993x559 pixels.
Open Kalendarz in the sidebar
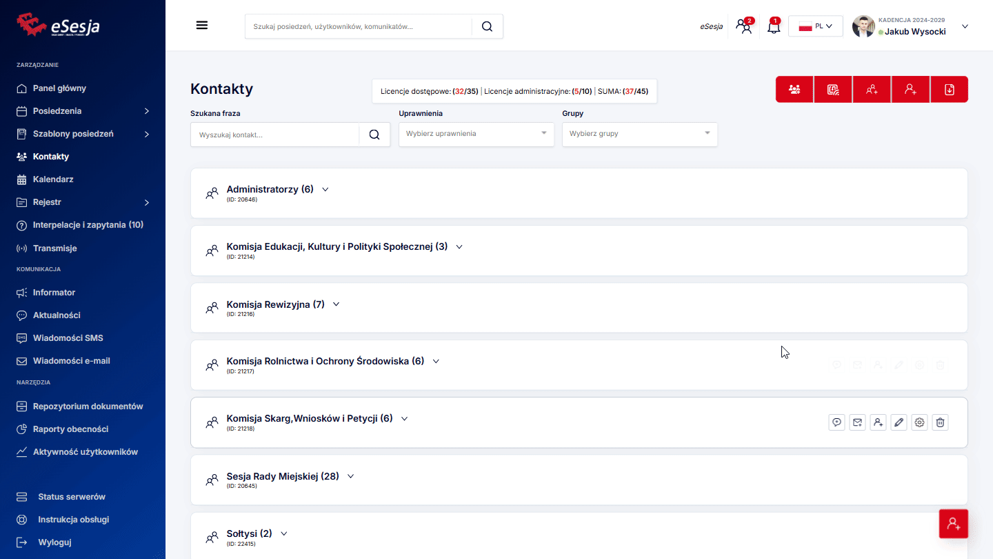click(53, 179)
